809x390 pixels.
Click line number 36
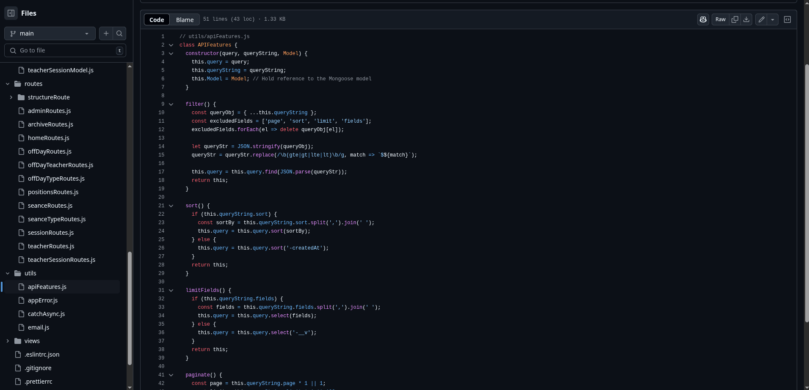click(x=161, y=332)
